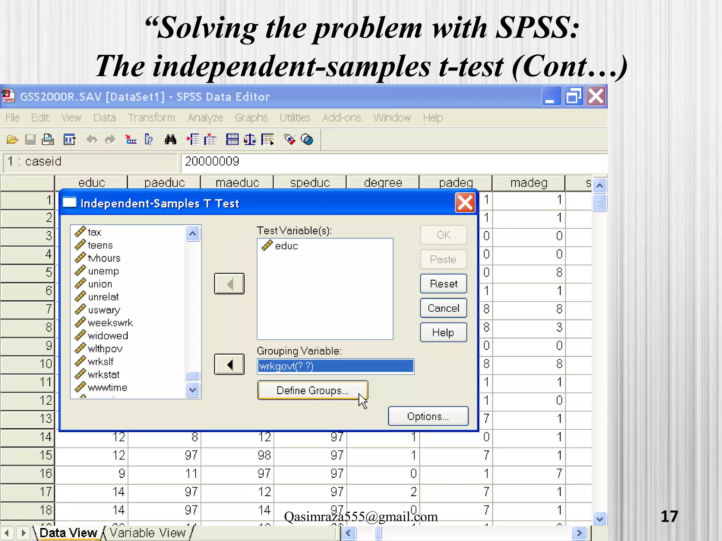Switch to the Variable View tab
The image size is (722, 541).
(x=147, y=533)
